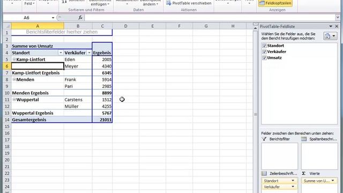Viewport: 343px width, 193px height.
Task: Select the cell containing 'Frank'
Action: 78,80
